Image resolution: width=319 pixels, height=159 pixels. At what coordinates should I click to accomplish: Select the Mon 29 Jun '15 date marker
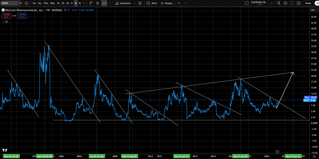pos(182,156)
